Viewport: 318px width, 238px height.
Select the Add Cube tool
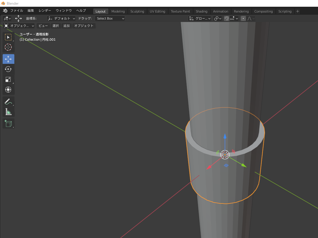coord(8,123)
